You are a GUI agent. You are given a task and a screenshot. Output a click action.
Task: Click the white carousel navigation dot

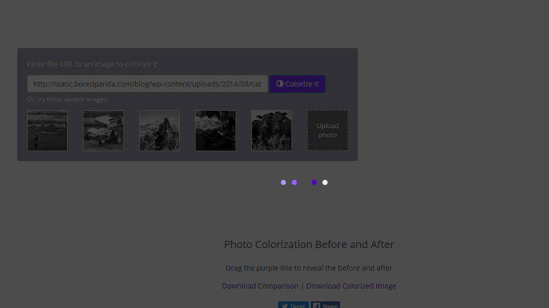click(325, 182)
